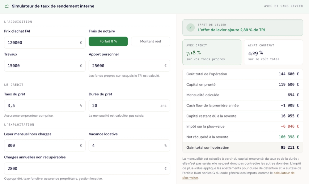Image resolution: width=309 pixels, height=184 pixels.
Task: Click the Avec crédit 7,18 % card
Action: [x=212, y=52]
